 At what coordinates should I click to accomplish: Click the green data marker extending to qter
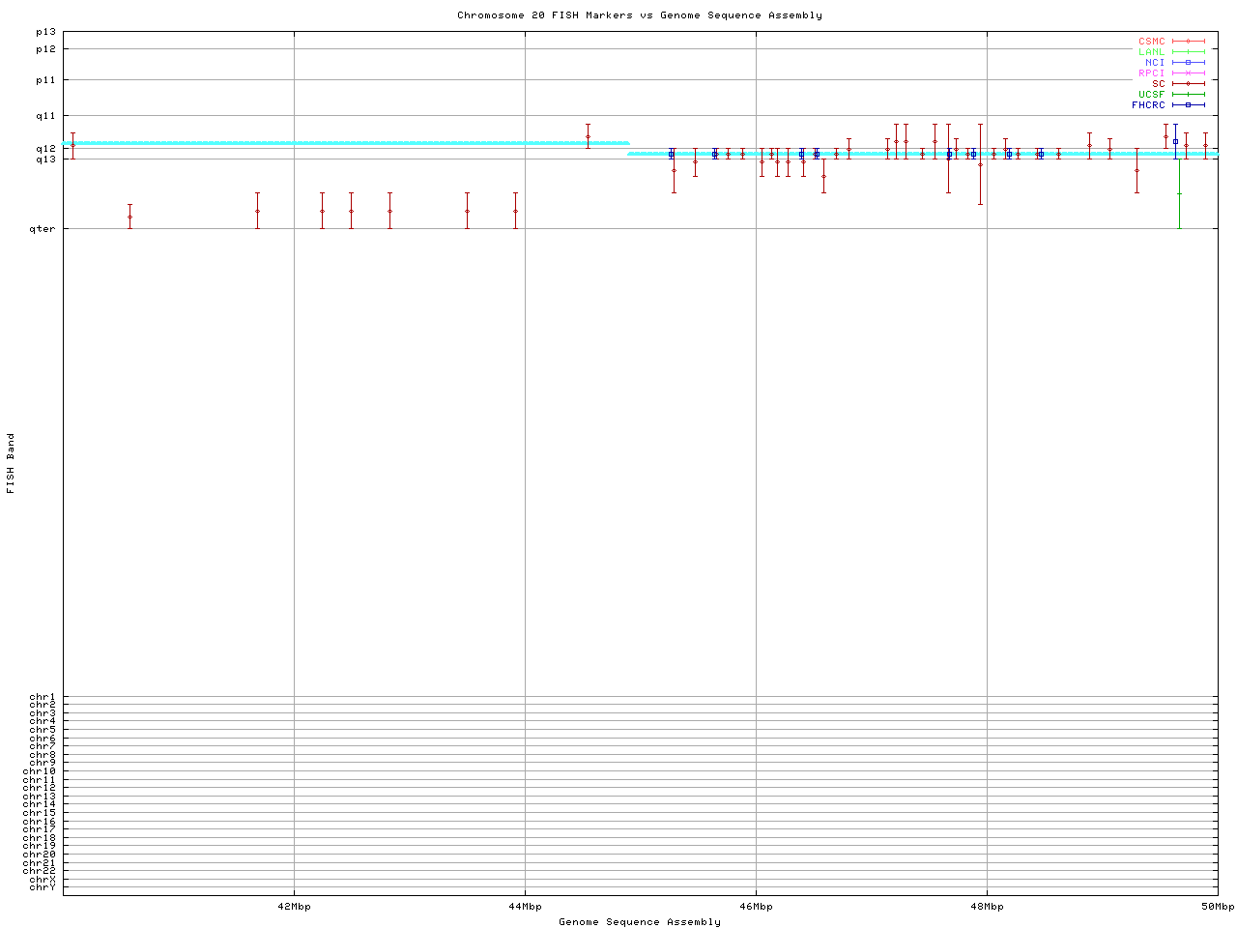(1179, 194)
